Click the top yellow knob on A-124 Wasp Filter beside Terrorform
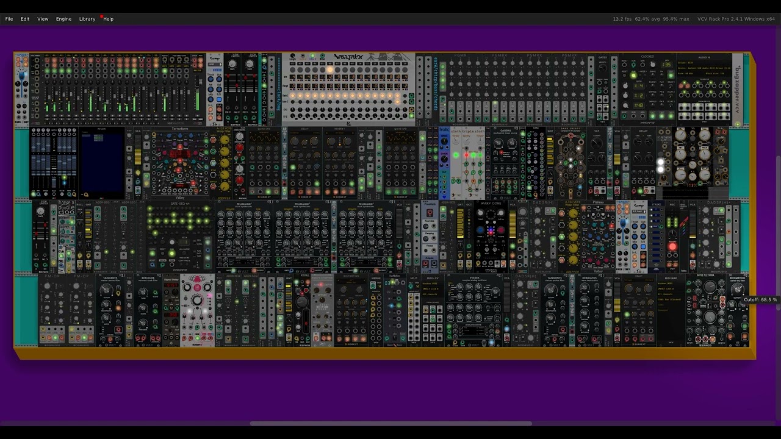This screenshot has width=781, height=439. 225,140
